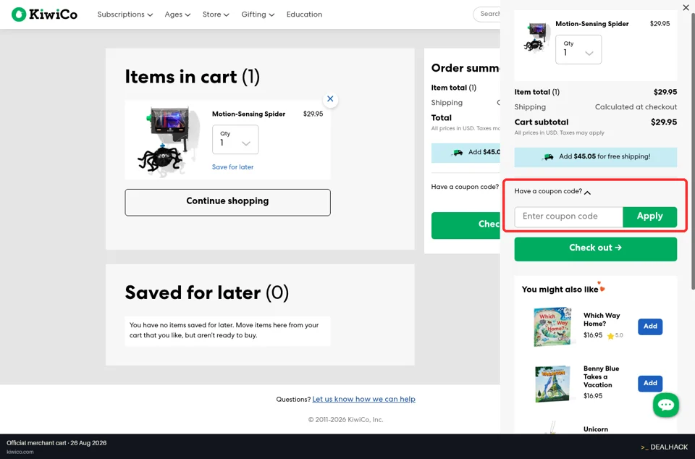Viewport: 695px width, 459px height.
Task: Apply the coupon code
Action: coord(650,216)
